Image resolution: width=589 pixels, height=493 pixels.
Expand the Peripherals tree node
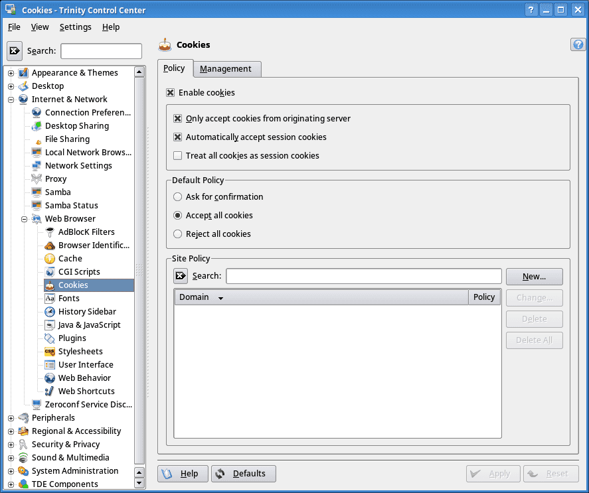pos(11,418)
